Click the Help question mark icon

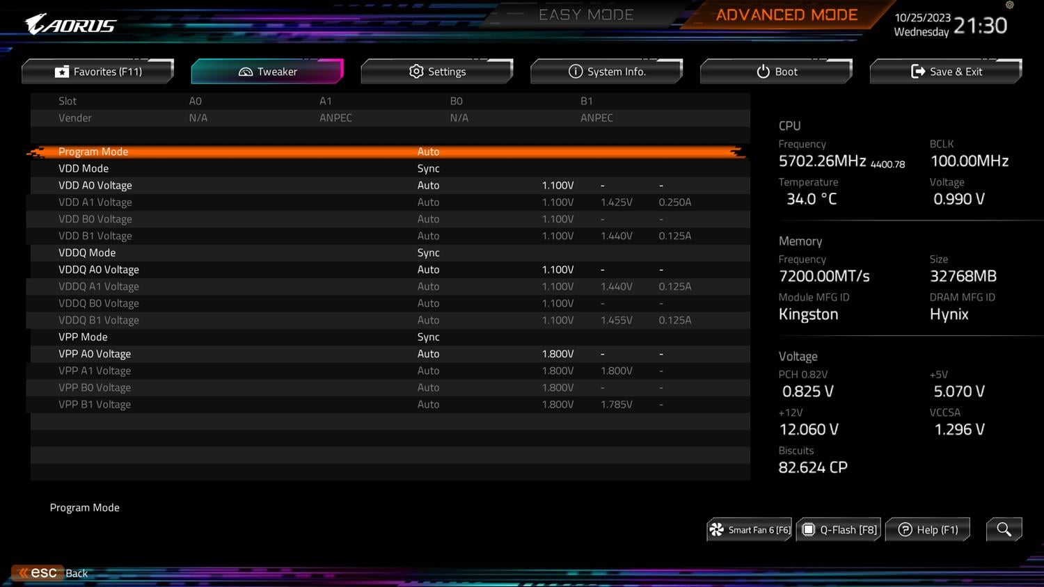pyautogui.click(x=905, y=530)
